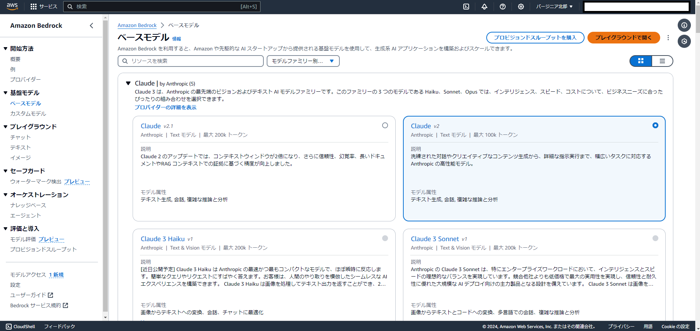Open ユーザーガイド external link
Image resolution: width=700 pixels, height=331 pixels.
click(x=32, y=295)
